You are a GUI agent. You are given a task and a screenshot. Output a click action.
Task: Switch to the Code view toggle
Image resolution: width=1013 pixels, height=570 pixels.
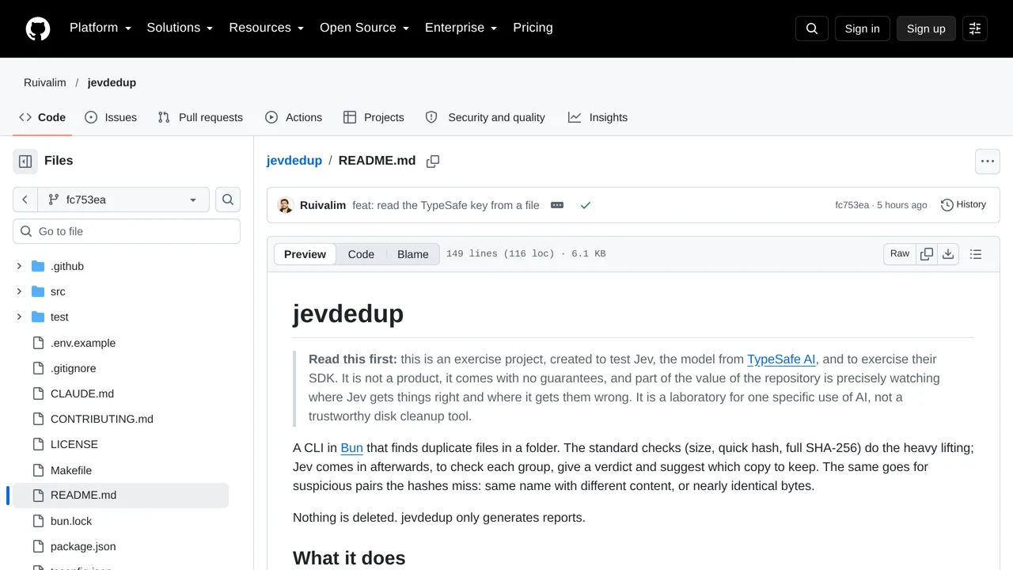361,254
